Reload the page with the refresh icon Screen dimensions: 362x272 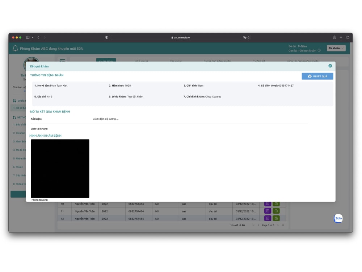pyautogui.click(x=248, y=37)
